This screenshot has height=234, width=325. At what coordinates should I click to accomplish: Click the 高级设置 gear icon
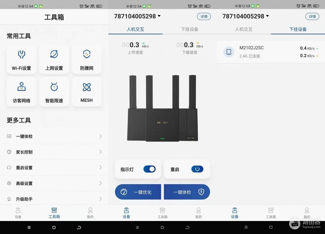9,183
